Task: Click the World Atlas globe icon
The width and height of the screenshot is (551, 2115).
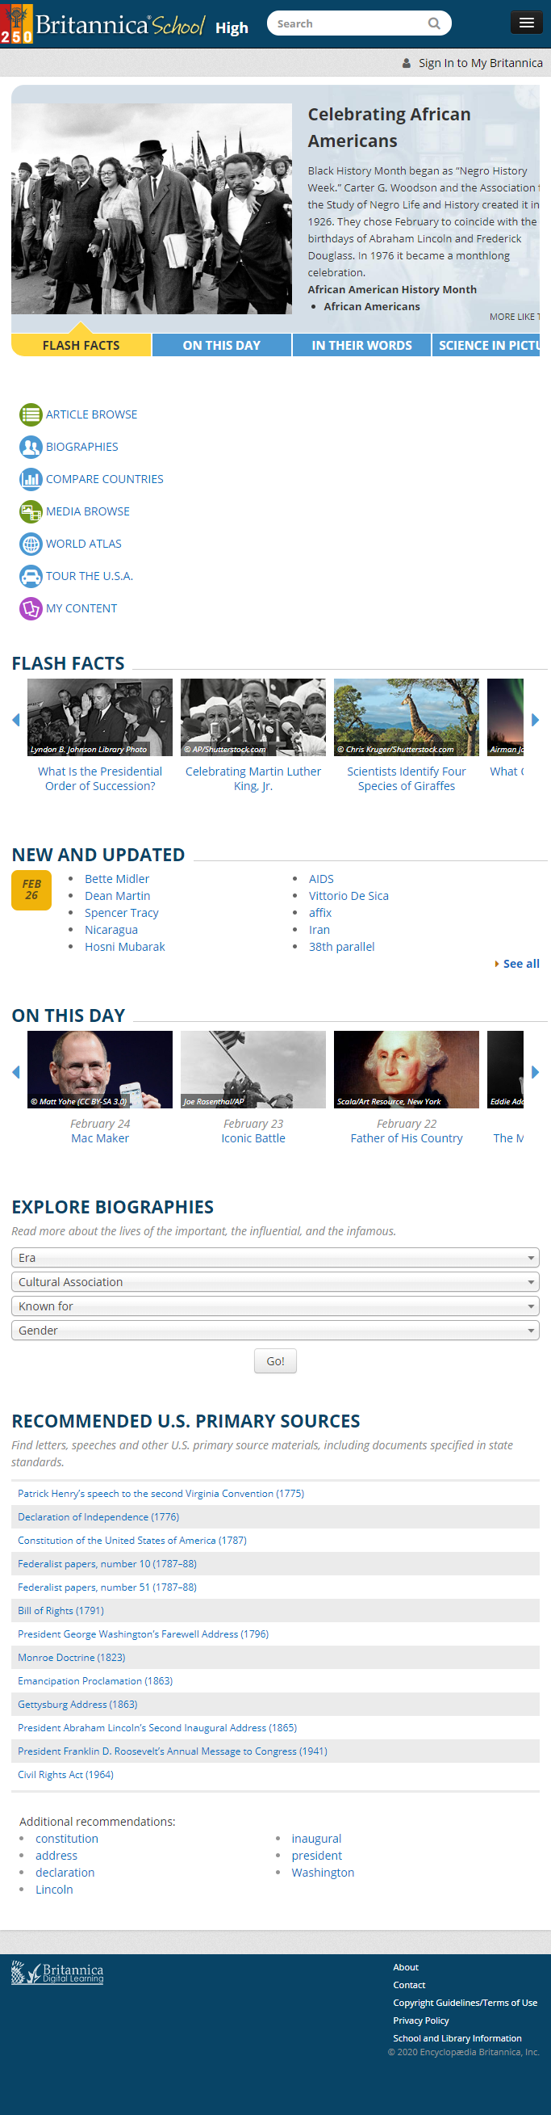Action: [31, 544]
